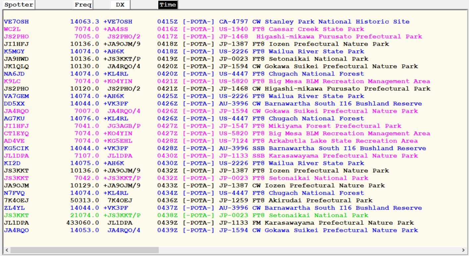Select time stamp 0416Z
Viewport: 469px width, 256px height.
168,29
